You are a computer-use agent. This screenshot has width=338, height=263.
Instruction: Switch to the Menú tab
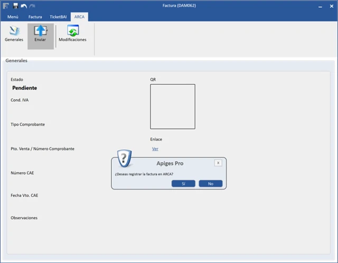click(x=13, y=17)
